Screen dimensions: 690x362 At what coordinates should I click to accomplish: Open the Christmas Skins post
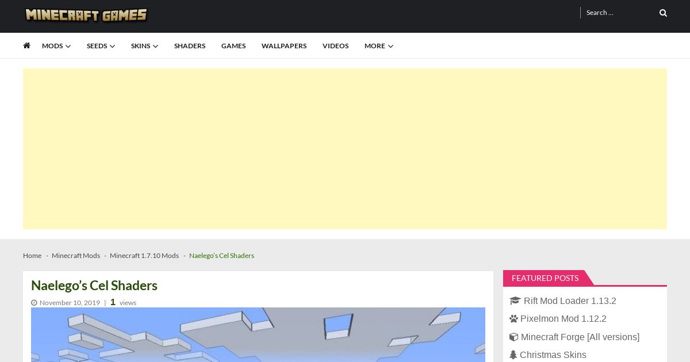tap(553, 355)
